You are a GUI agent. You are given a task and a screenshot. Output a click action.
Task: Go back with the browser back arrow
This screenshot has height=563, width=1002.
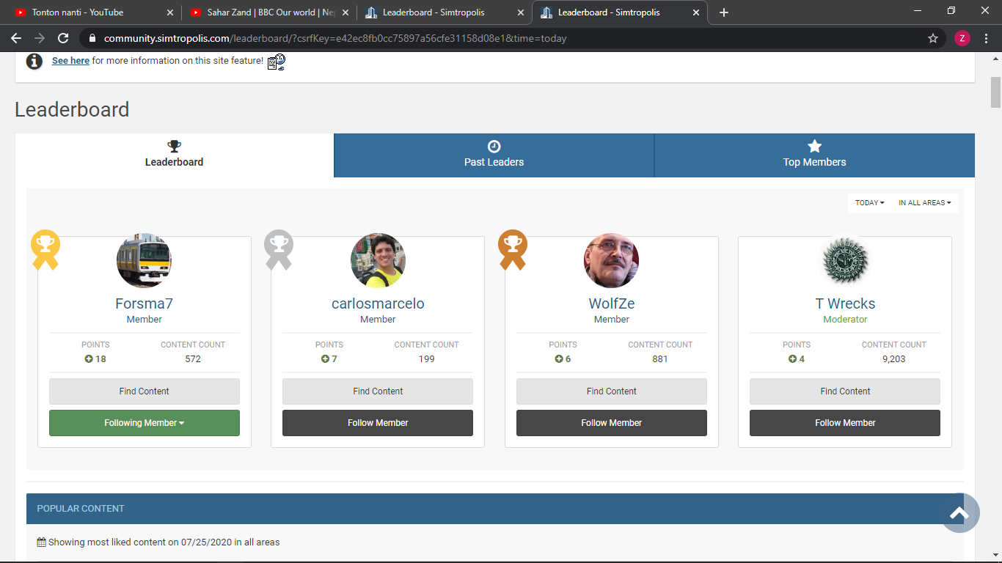16,38
